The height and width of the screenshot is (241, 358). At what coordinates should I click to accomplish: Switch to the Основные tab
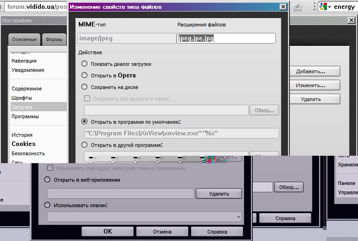coord(25,40)
